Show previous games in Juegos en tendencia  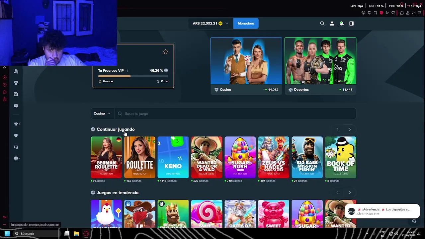click(337, 193)
